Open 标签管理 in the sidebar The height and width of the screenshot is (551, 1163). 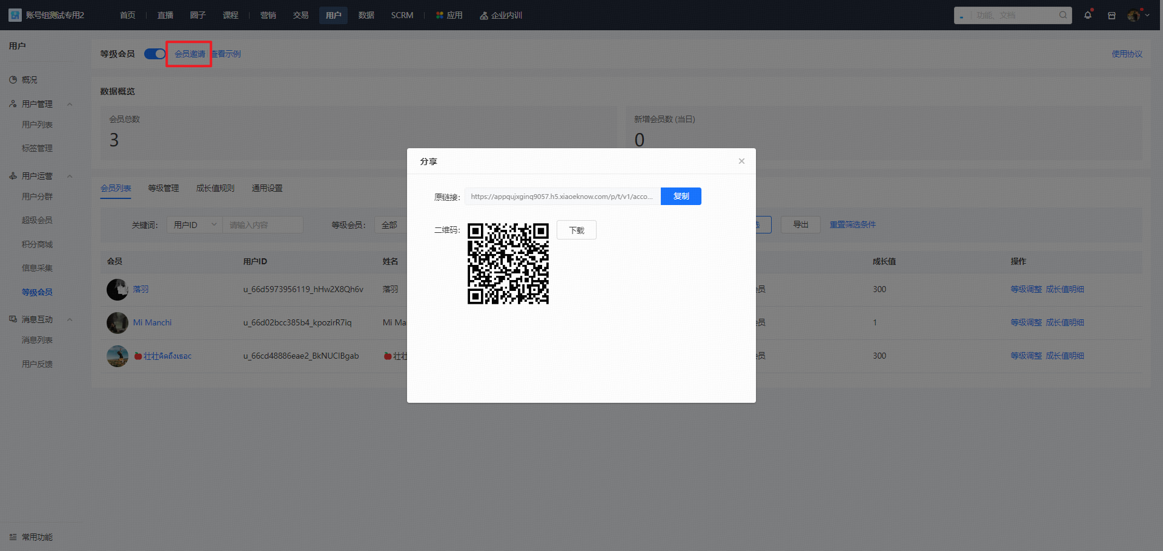(x=38, y=148)
